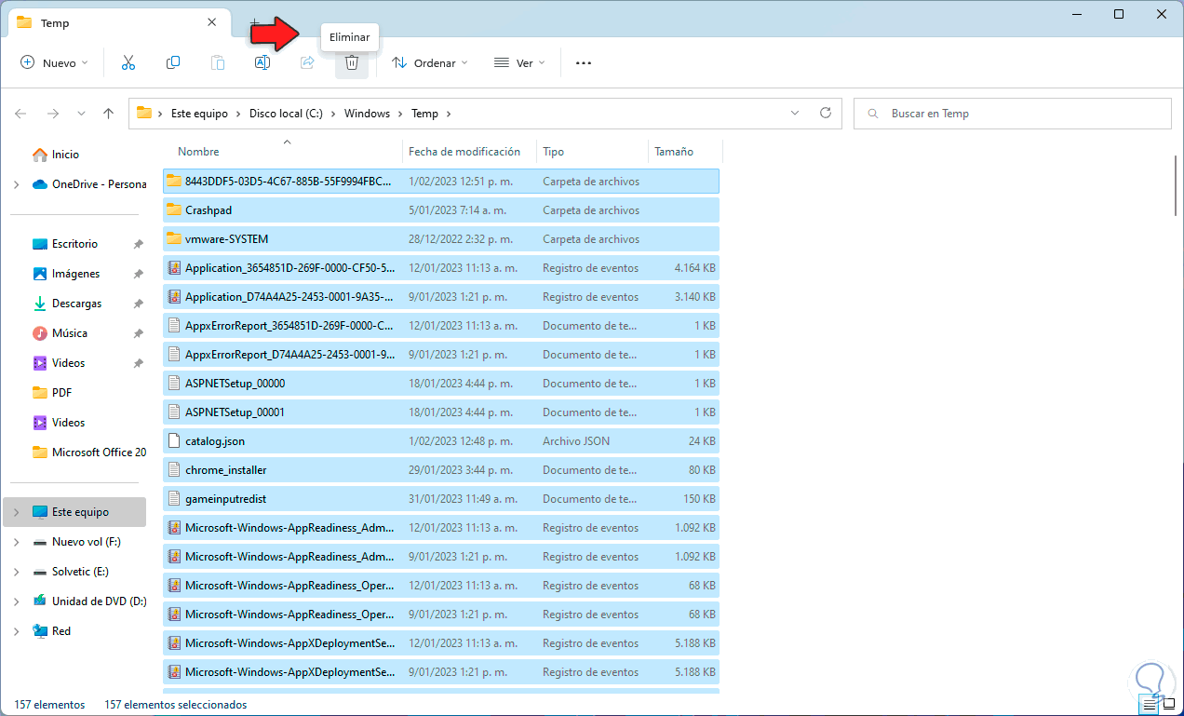Open the three-dots more options menu
1184x716 pixels.
(x=584, y=63)
